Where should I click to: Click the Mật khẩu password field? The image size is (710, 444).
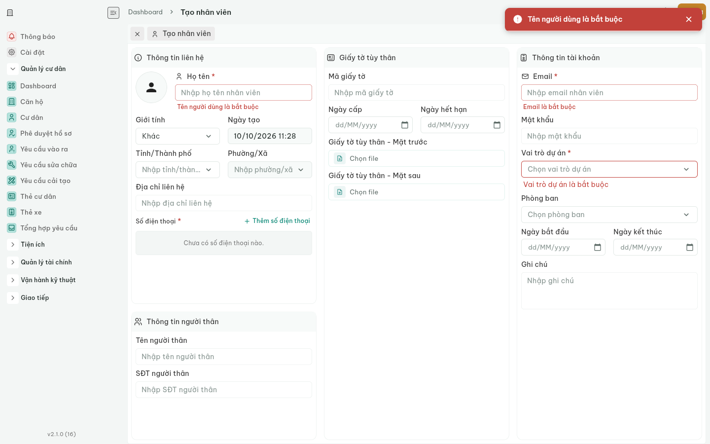pyautogui.click(x=609, y=136)
